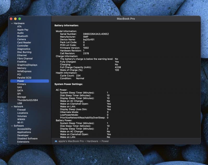Click the Network category label
208x165 pixels.
(x=18, y=107)
